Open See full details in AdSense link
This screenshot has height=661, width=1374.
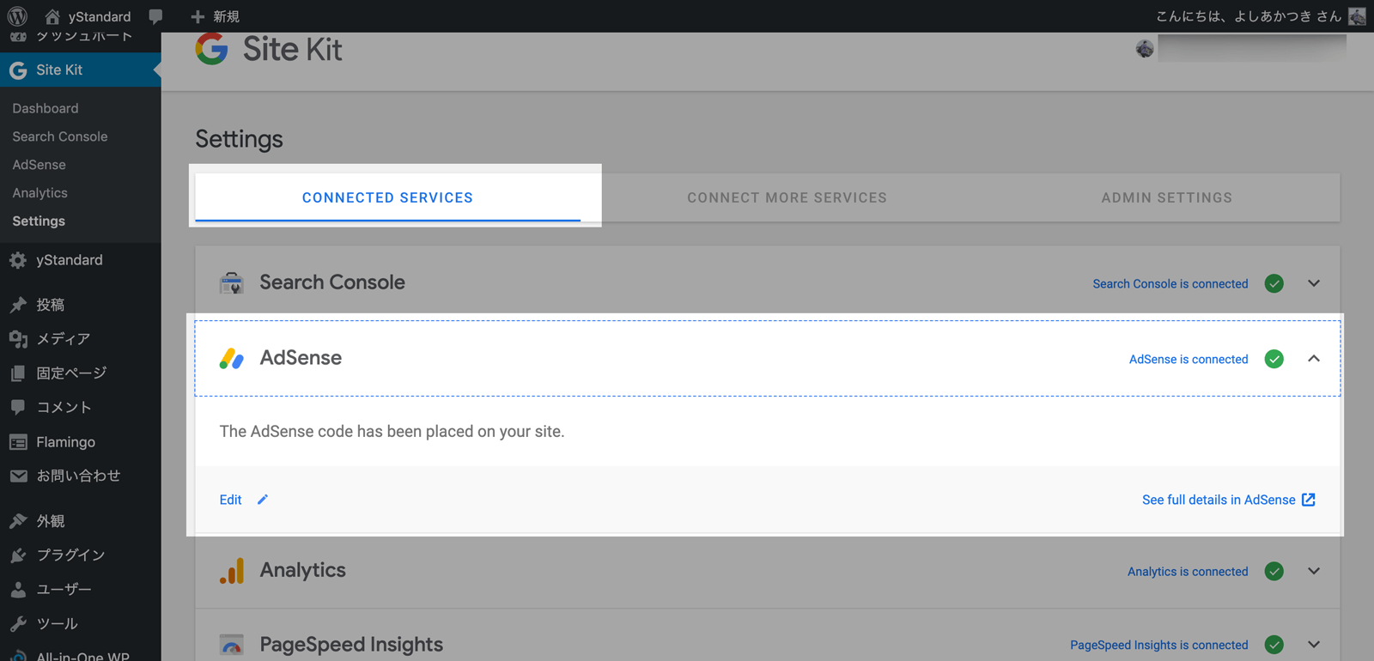click(x=1219, y=500)
